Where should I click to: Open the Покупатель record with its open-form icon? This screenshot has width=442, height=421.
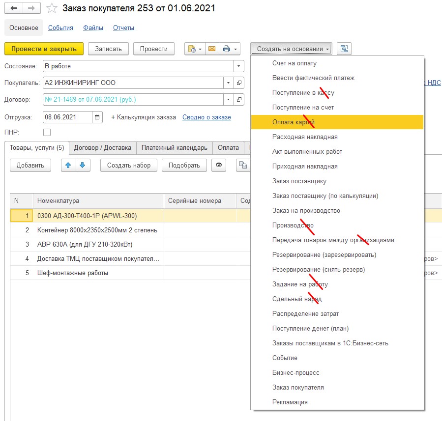point(239,83)
